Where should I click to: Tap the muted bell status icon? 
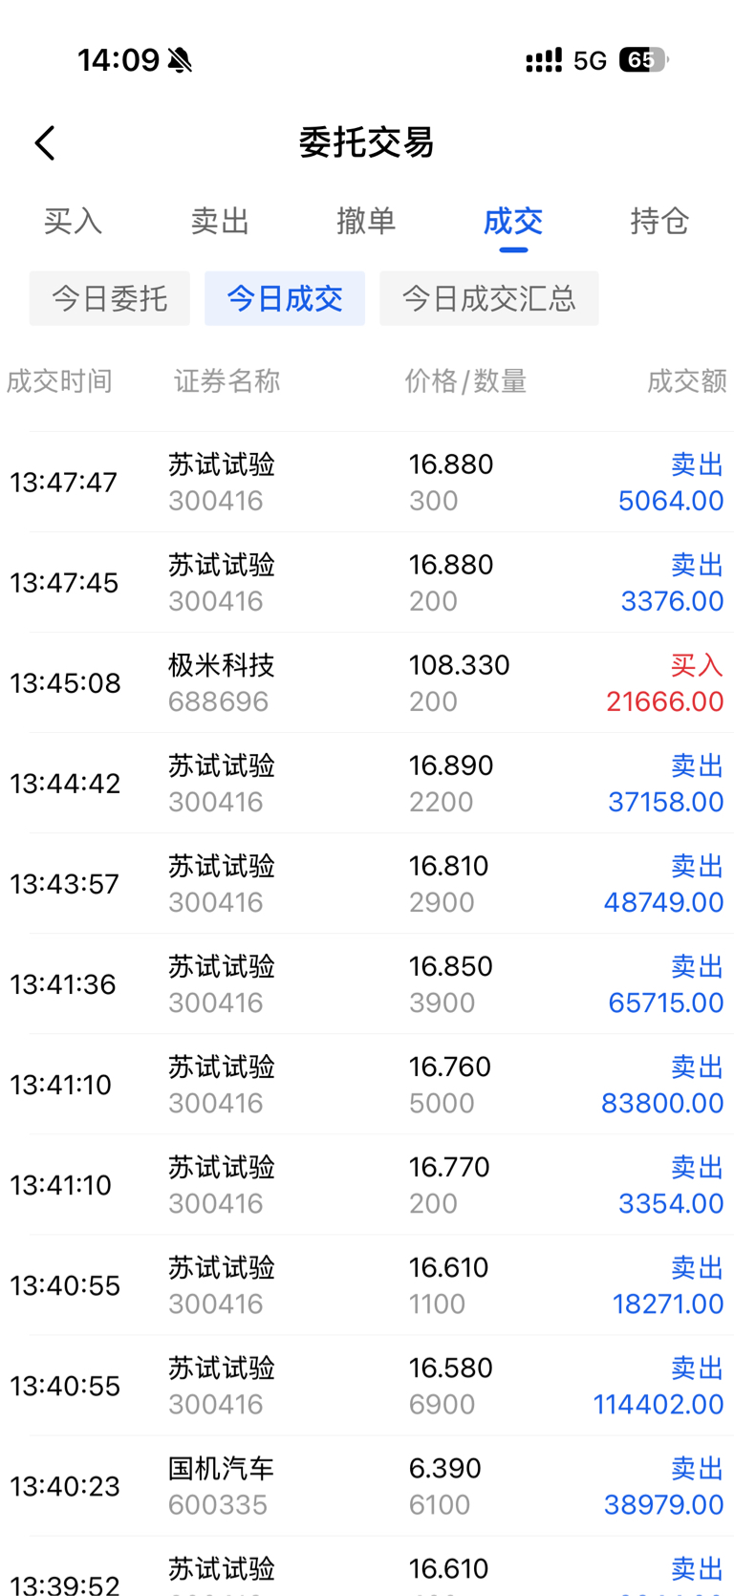180,60
